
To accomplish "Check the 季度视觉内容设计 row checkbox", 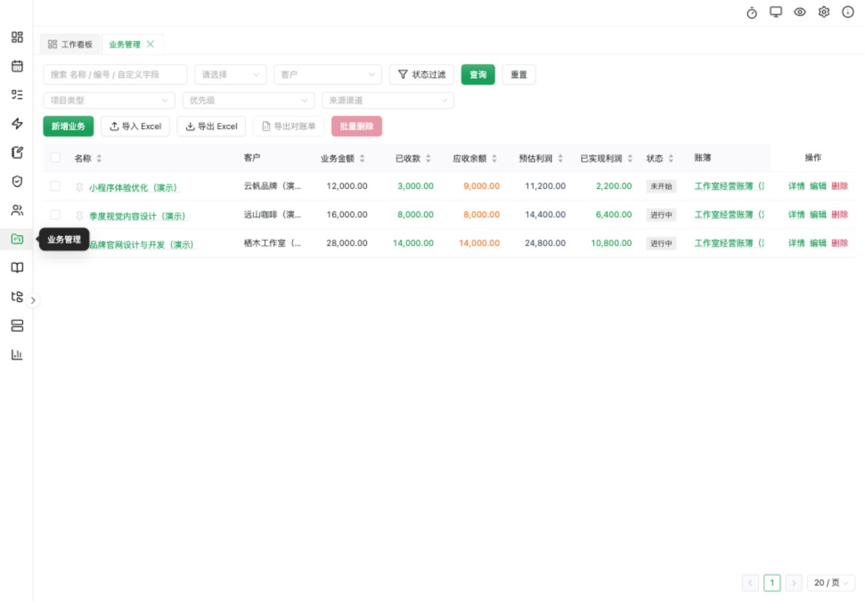I will (55, 215).
